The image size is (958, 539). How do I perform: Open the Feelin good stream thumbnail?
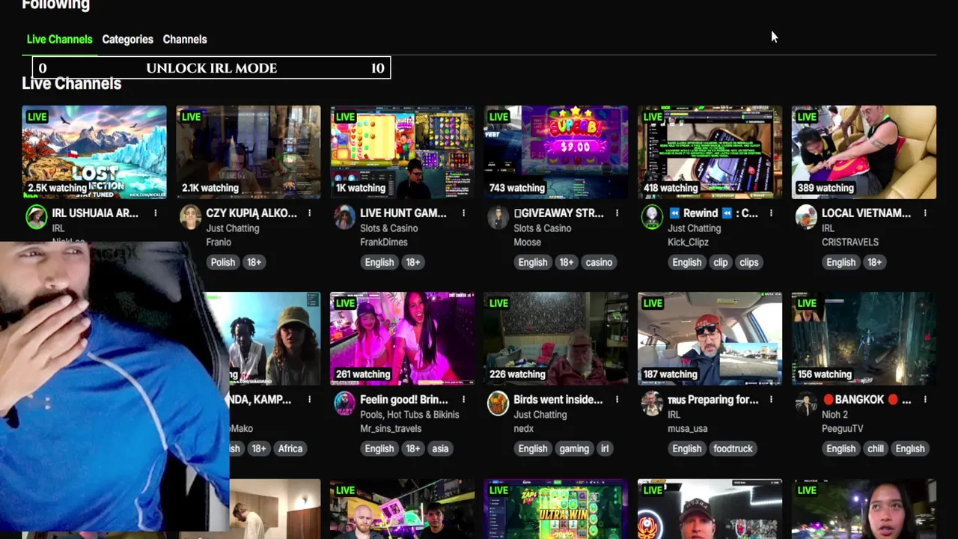pyautogui.click(x=402, y=338)
